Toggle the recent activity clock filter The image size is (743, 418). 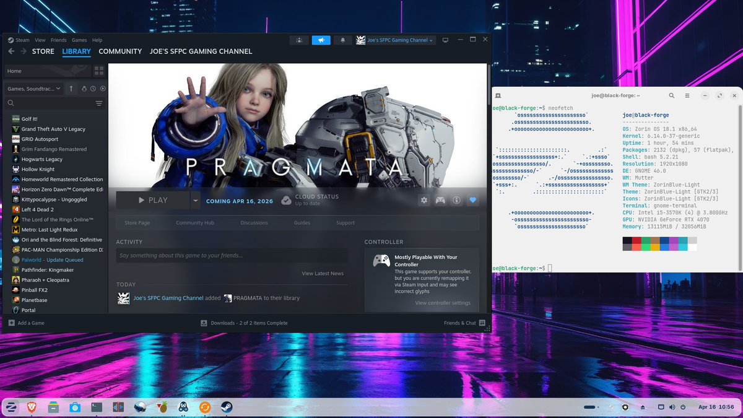click(93, 89)
